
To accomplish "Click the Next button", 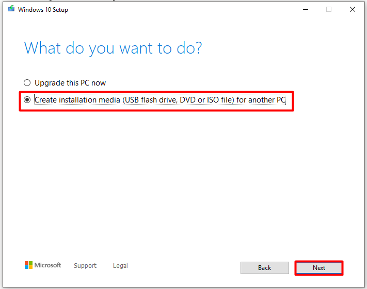I will click(x=319, y=268).
